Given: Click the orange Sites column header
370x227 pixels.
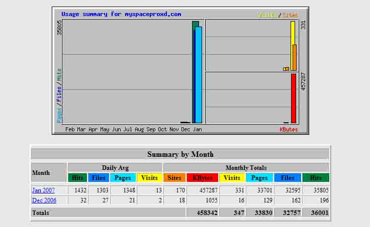Looking at the screenshot, I should click(174, 177).
